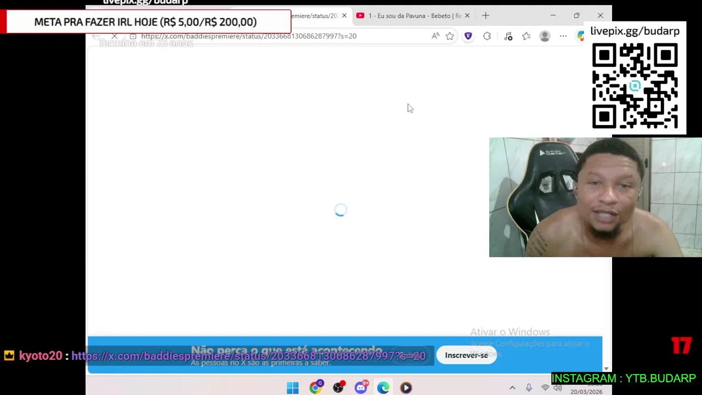Restore down the Edge browser window
This screenshot has height=395, width=702.
point(576,16)
